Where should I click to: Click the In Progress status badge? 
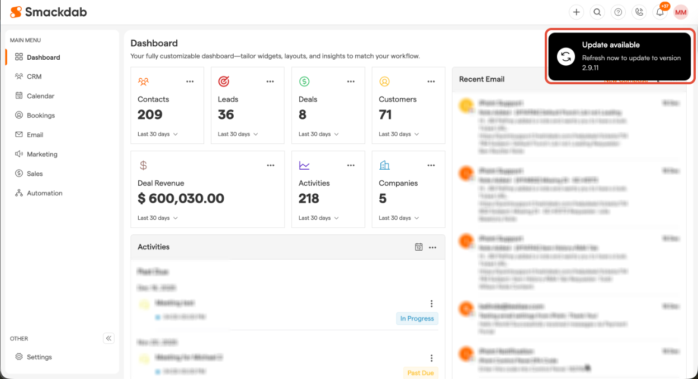[417, 318]
